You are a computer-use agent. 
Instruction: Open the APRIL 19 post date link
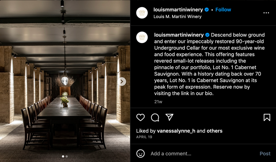[144, 137]
